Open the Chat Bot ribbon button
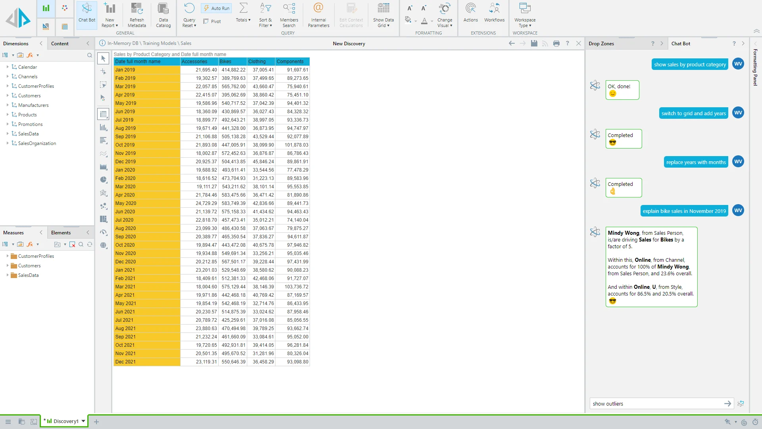The height and width of the screenshot is (429, 762). pos(87,14)
